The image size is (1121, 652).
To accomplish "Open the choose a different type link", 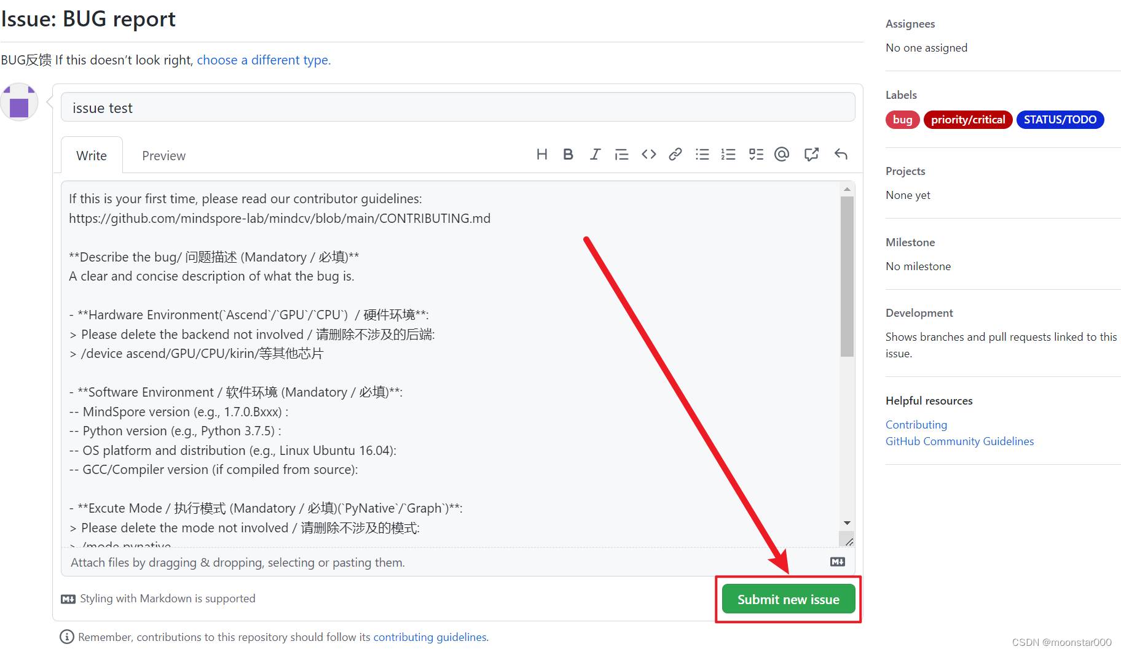I will (264, 60).
